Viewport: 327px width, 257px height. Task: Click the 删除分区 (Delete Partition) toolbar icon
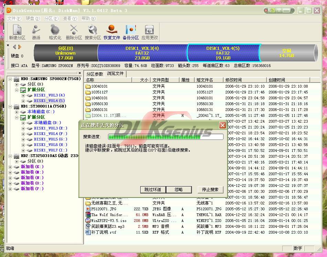[74, 32]
